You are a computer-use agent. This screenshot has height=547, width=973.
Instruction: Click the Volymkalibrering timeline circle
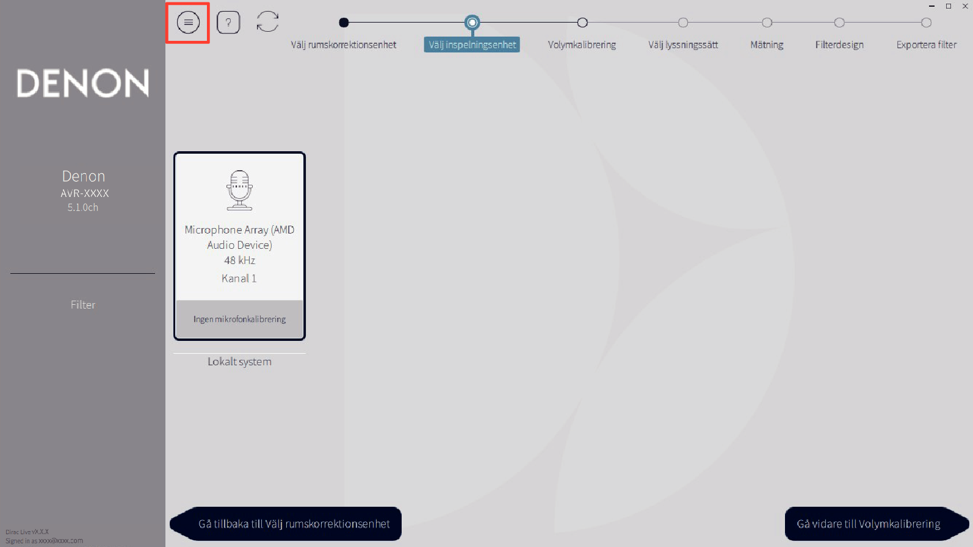[x=582, y=23]
